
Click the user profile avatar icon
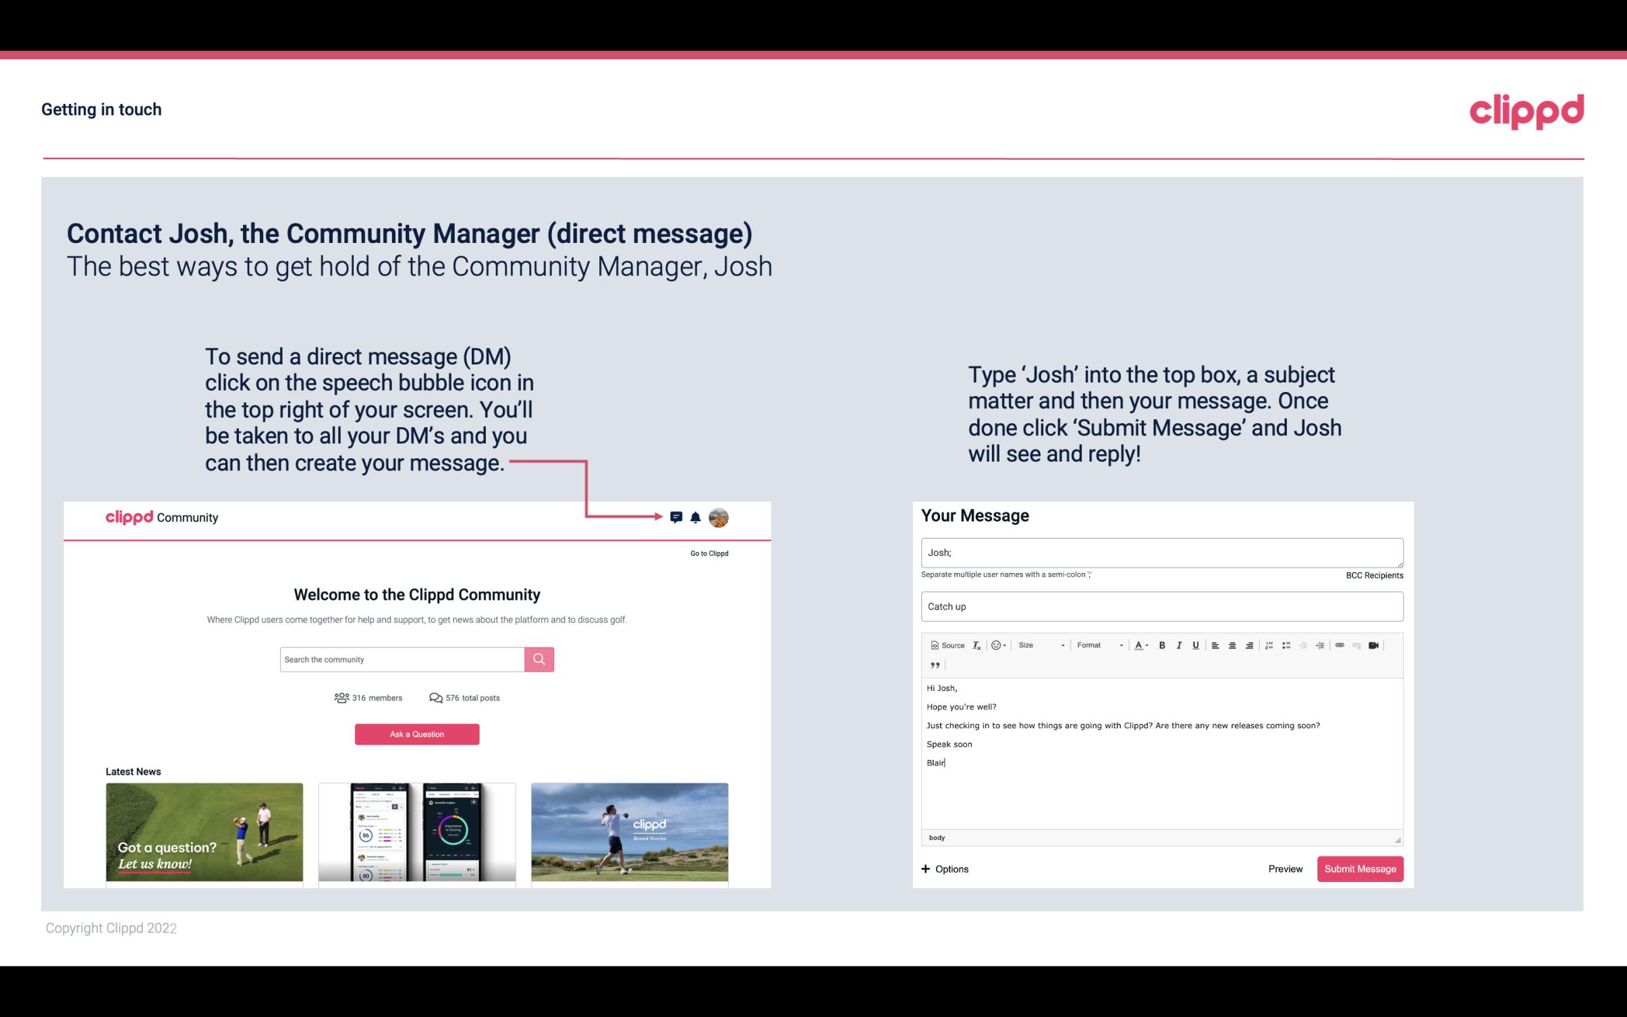pyautogui.click(x=719, y=518)
